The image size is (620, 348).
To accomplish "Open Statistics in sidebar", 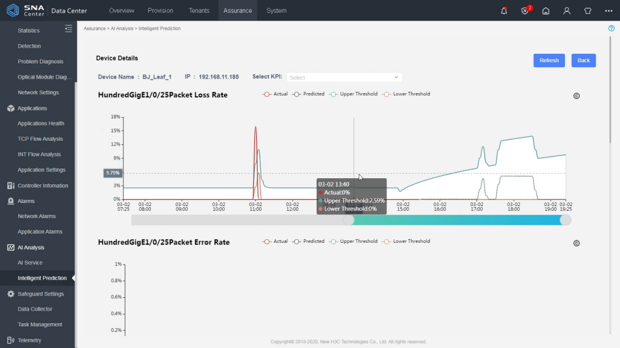I will coord(28,30).
